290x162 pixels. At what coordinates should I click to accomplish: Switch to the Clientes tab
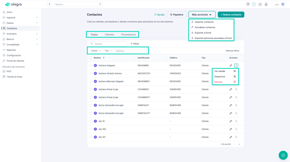(x=110, y=34)
